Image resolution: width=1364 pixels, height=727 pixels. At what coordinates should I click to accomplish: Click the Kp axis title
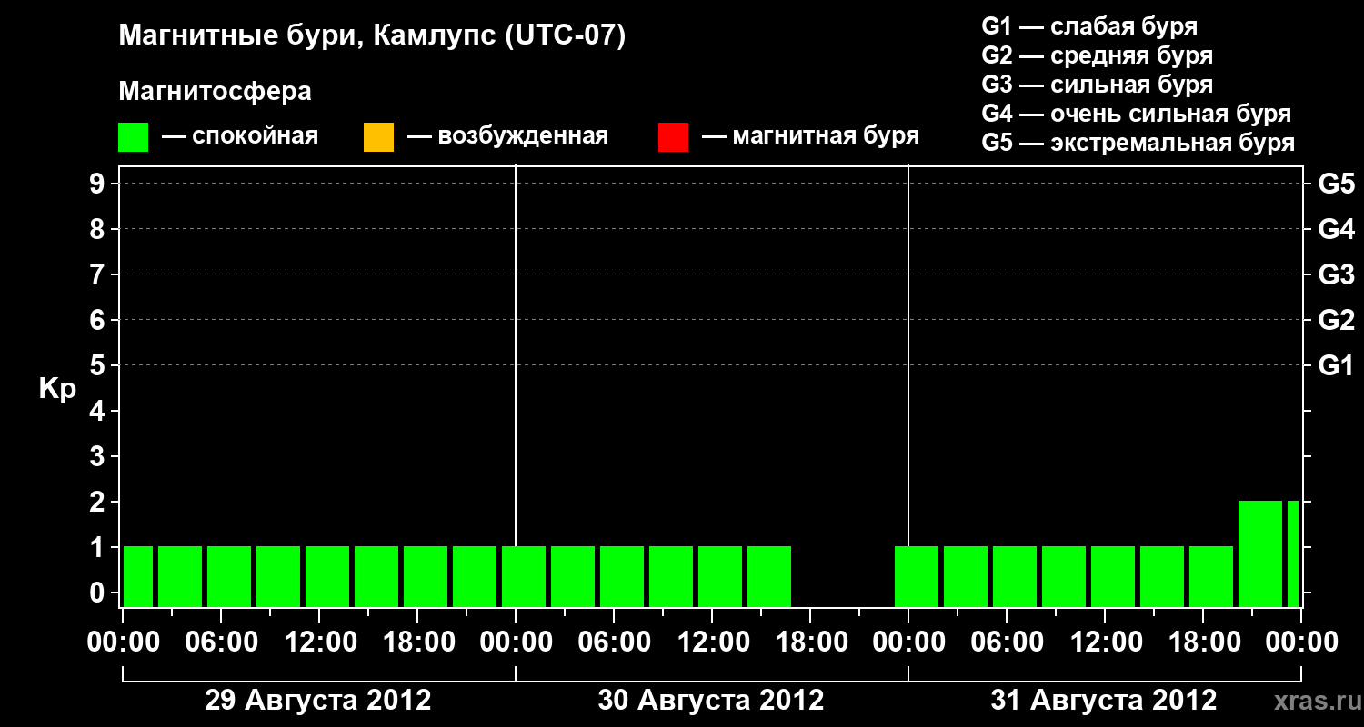(57, 390)
